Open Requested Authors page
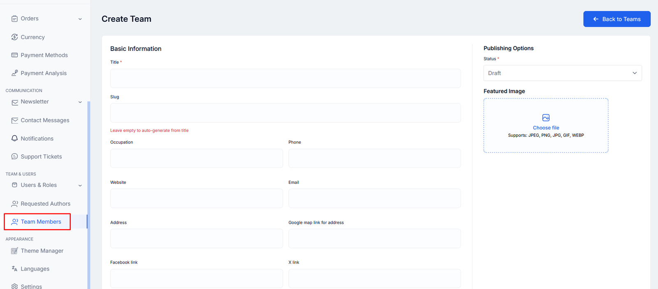 45,204
